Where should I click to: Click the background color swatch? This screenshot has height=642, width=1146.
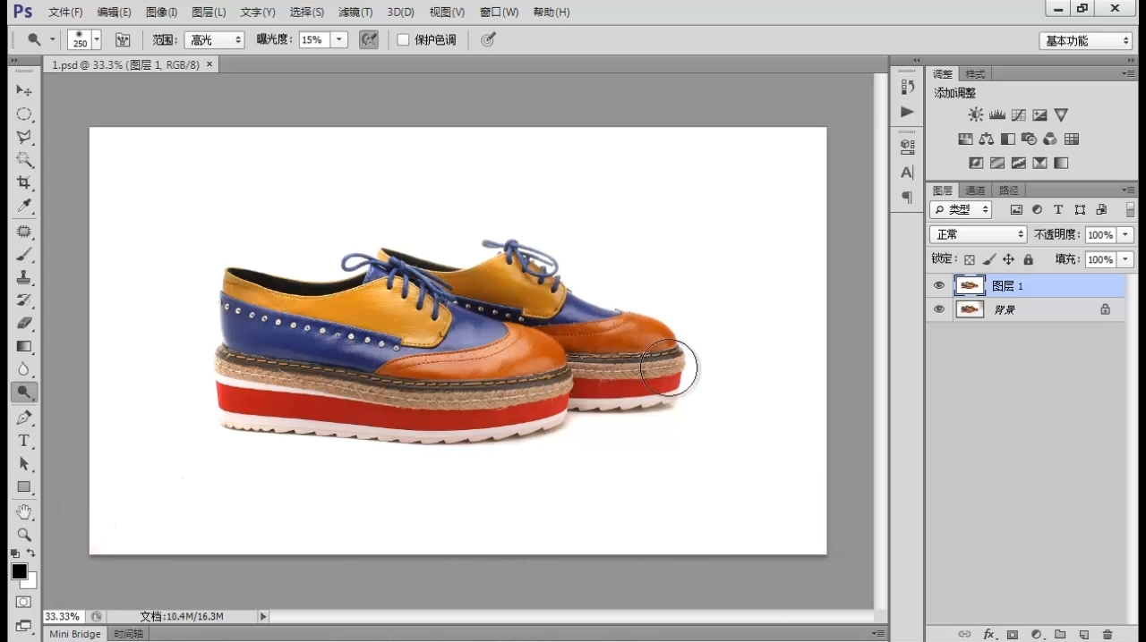(x=31, y=582)
